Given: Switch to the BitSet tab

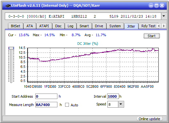Looking at the screenshot, I should pyautogui.click(x=15, y=26).
